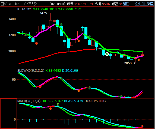The width and height of the screenshot is (155, 129).
Task: Click the 2853 low price label
Action: (128, 63)
